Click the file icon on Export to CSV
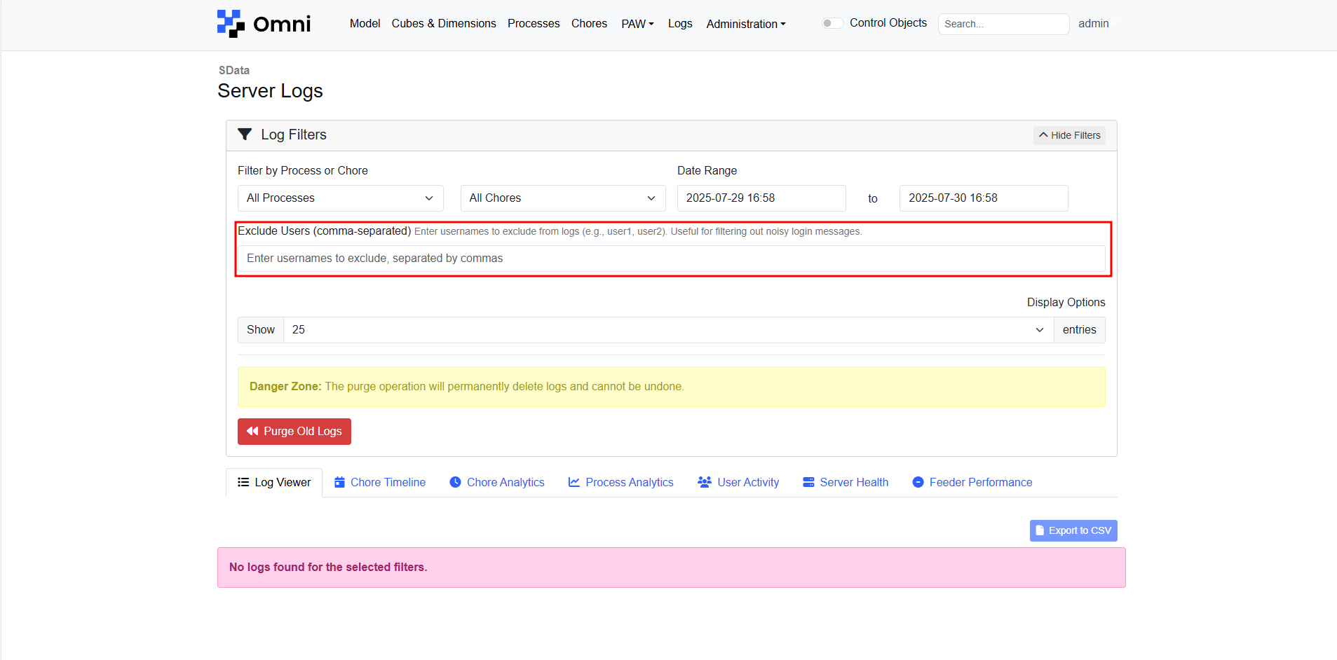Viewport: 1337px width, 660px height. (x=1040, y=530)
